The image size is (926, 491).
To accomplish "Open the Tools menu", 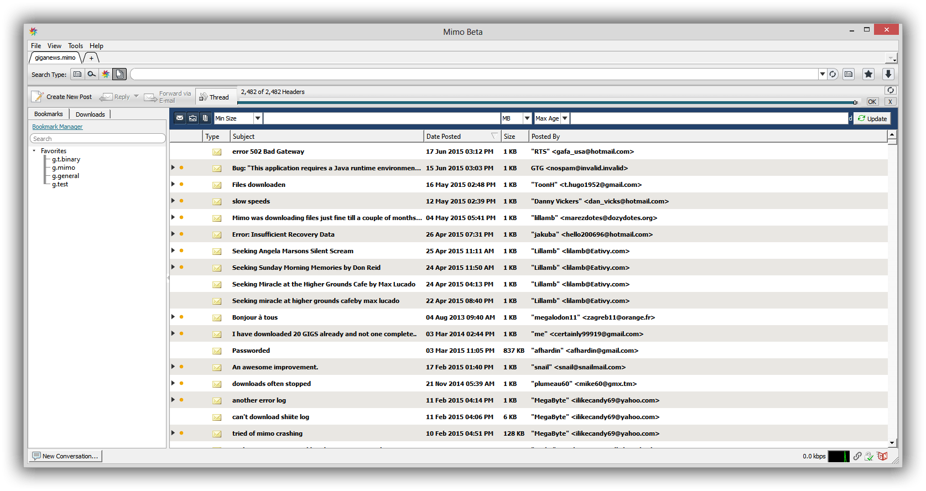I will (x=76, y=46).
